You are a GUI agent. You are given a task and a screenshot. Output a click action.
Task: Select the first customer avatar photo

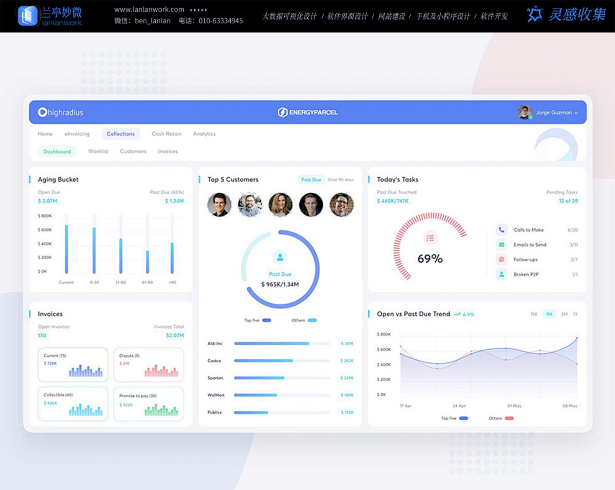(x=219, y=205)
